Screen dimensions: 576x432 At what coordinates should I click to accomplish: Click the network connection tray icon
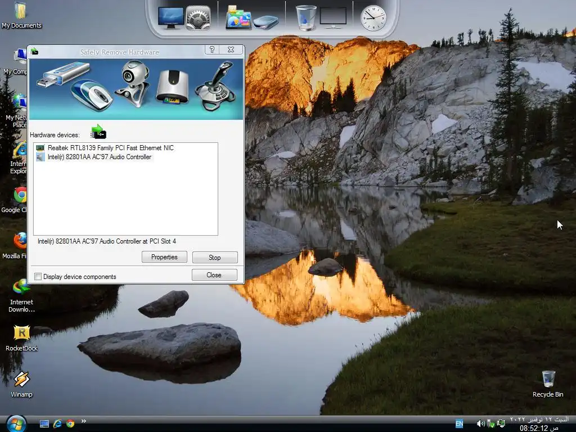501,424
